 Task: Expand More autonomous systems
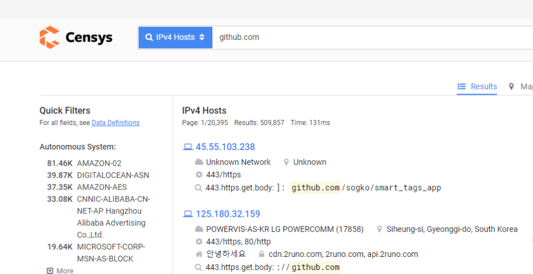(60, 271)
